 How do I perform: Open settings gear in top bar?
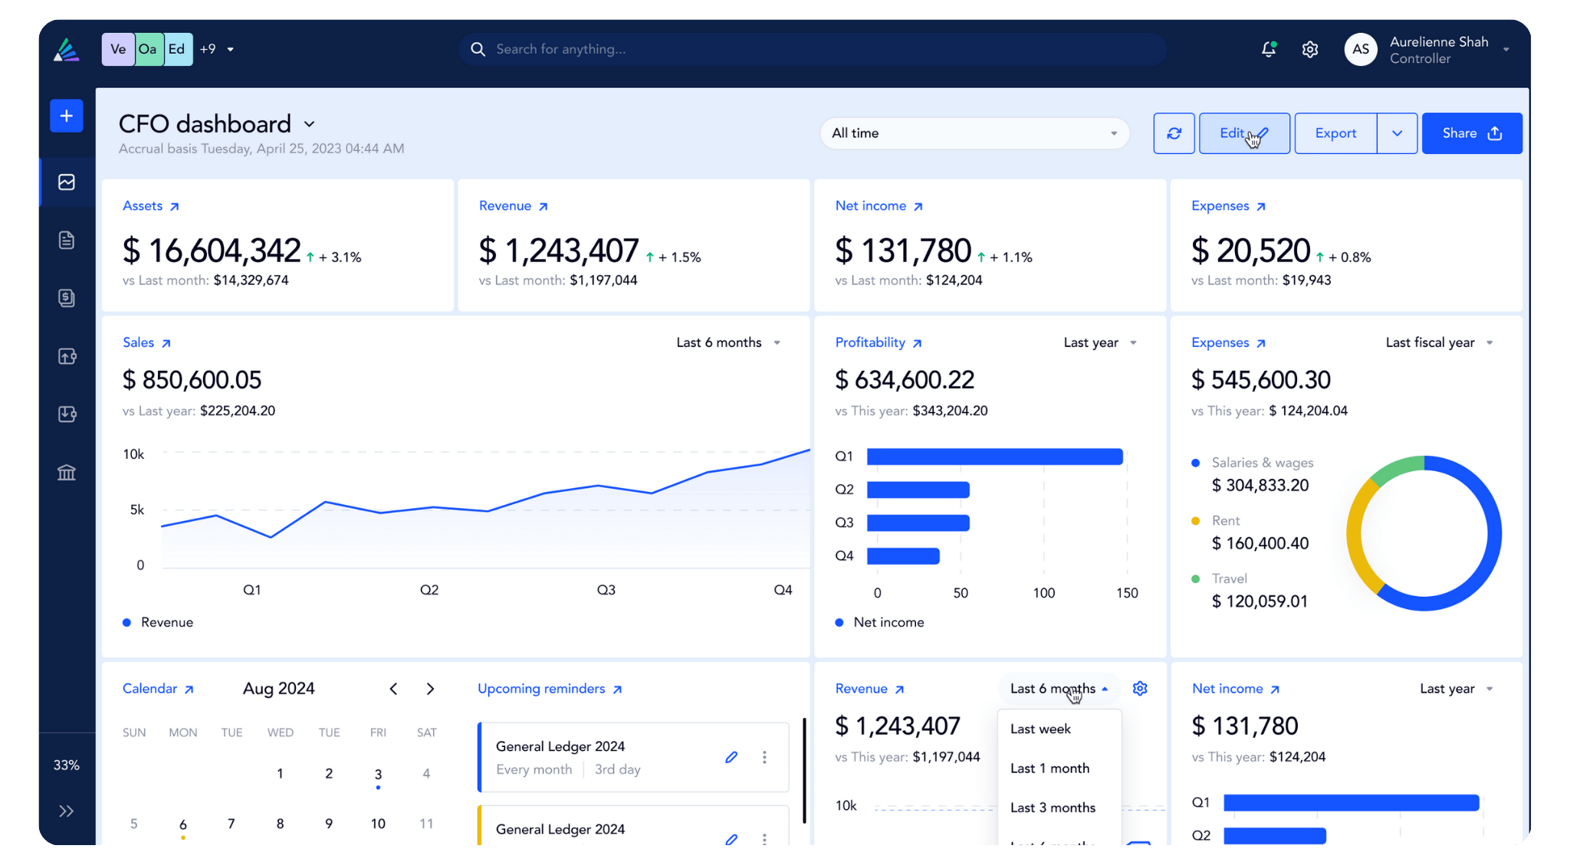tap(1310, 49)
